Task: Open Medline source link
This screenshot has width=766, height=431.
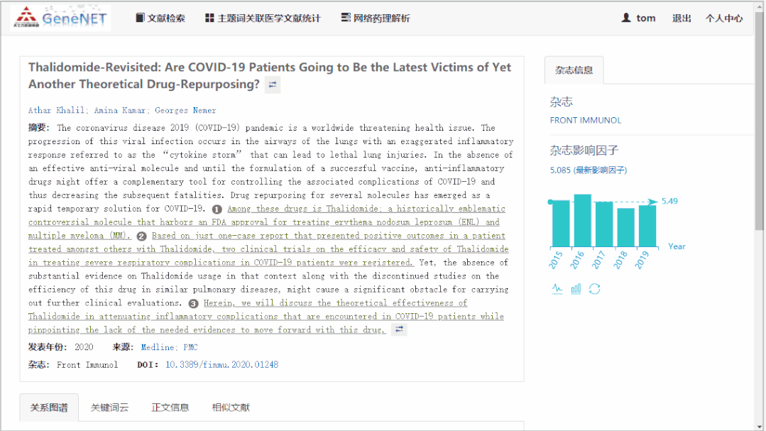Action: point(158,347)
